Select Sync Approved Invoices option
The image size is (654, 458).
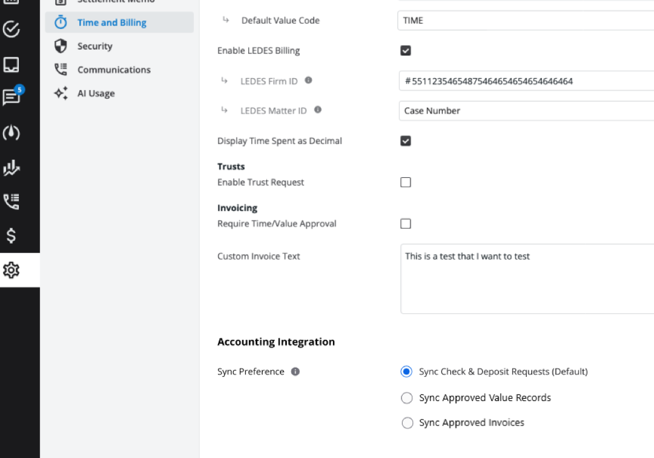click(407, 423)
